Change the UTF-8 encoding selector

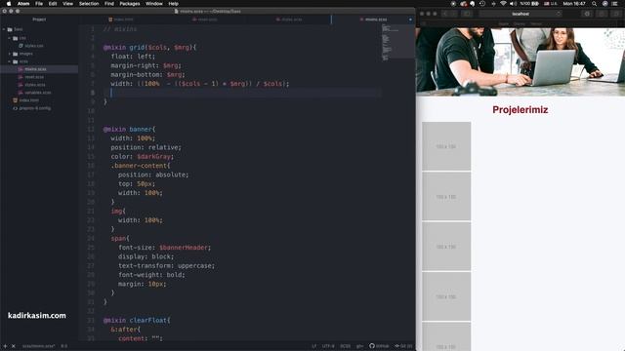pyautogui.click(x=328, y=346)
